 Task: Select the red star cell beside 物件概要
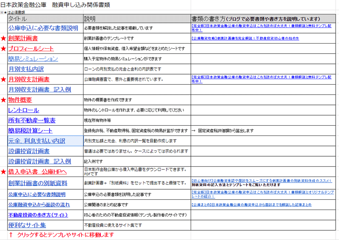pyautogui.click(x=3, y=100)
